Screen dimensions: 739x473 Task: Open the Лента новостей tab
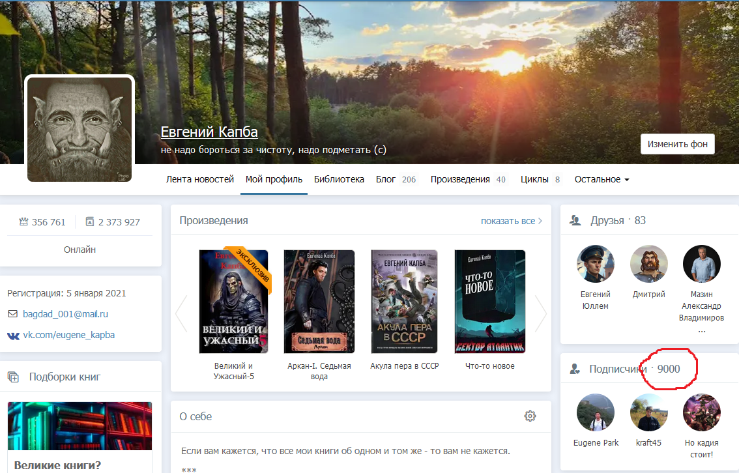(x=199, y=179)
